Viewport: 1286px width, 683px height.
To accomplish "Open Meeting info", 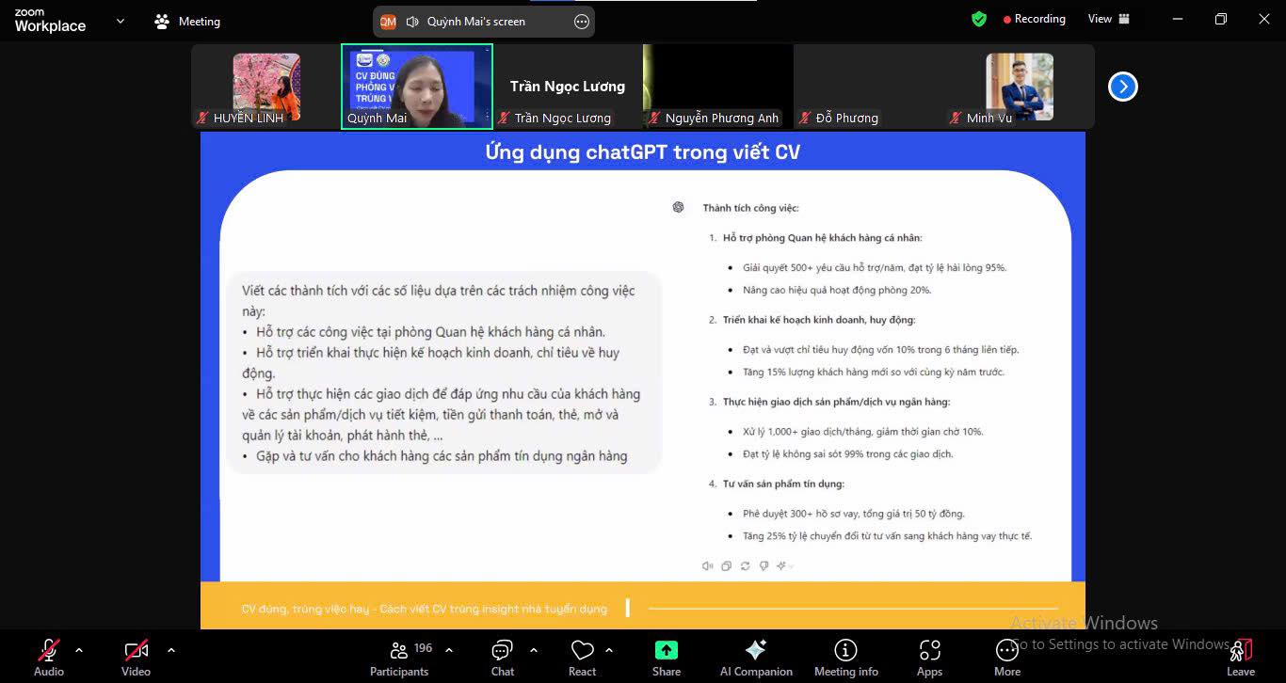I will [x=845, y=657].
